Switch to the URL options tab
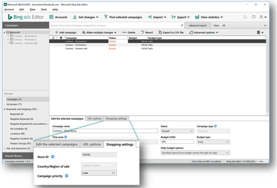Screen dimensions: 277x188 point(94,119)
